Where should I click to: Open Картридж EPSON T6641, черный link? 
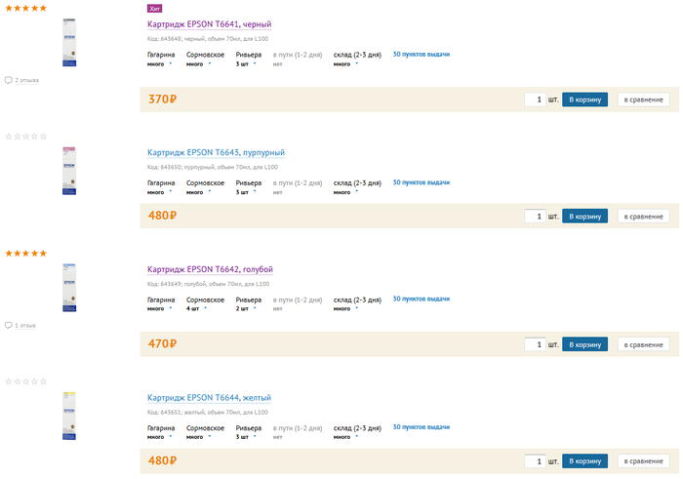(x=209, y=24)
